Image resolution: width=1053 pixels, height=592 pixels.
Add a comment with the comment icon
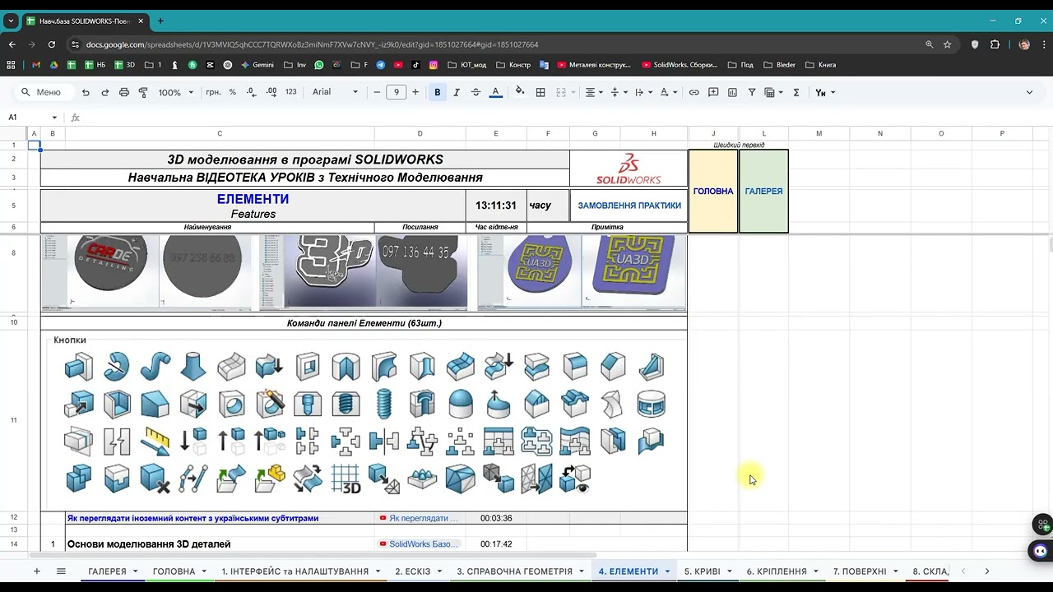(x=713, y=93)
